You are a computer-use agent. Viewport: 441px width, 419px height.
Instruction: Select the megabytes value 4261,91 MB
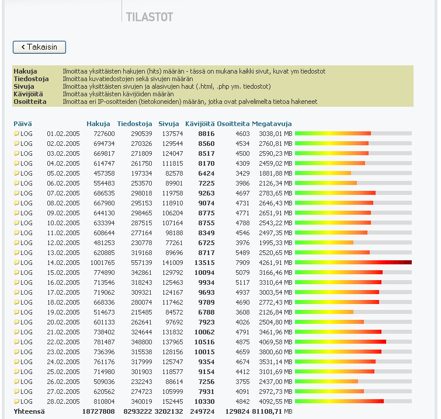tap(276, 263)
